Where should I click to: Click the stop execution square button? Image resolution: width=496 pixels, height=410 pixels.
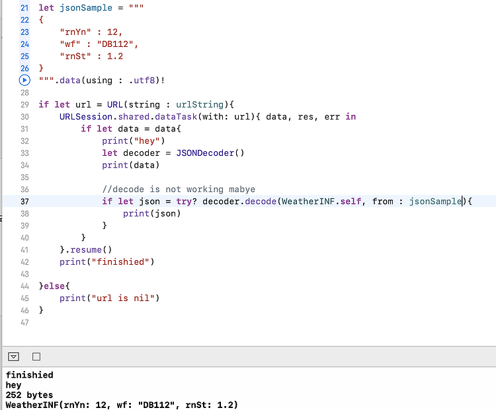[x=36, y=357]
